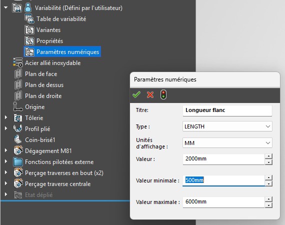Click the user-defined person icon

click(x=28, y=8)
